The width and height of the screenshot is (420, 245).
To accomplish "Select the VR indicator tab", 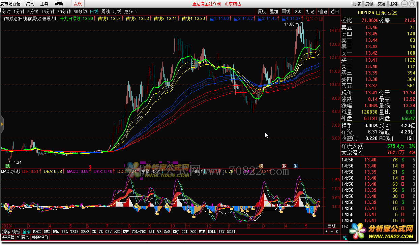I will pos(101,232).
